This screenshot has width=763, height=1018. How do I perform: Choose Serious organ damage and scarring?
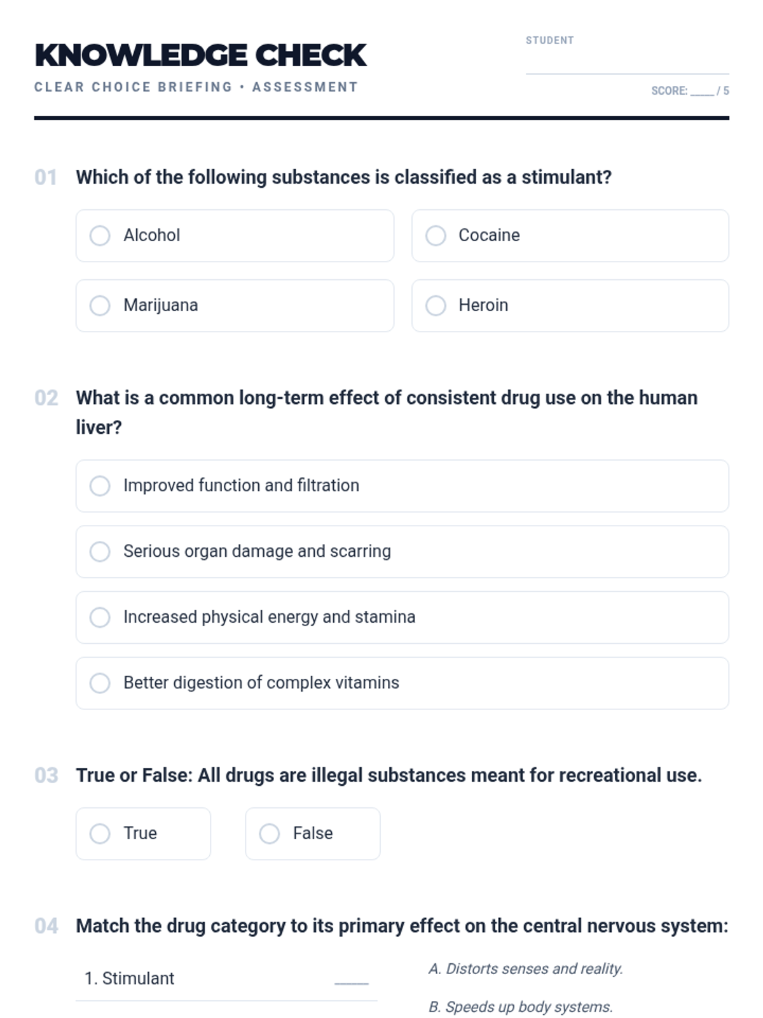click(100, 552)
